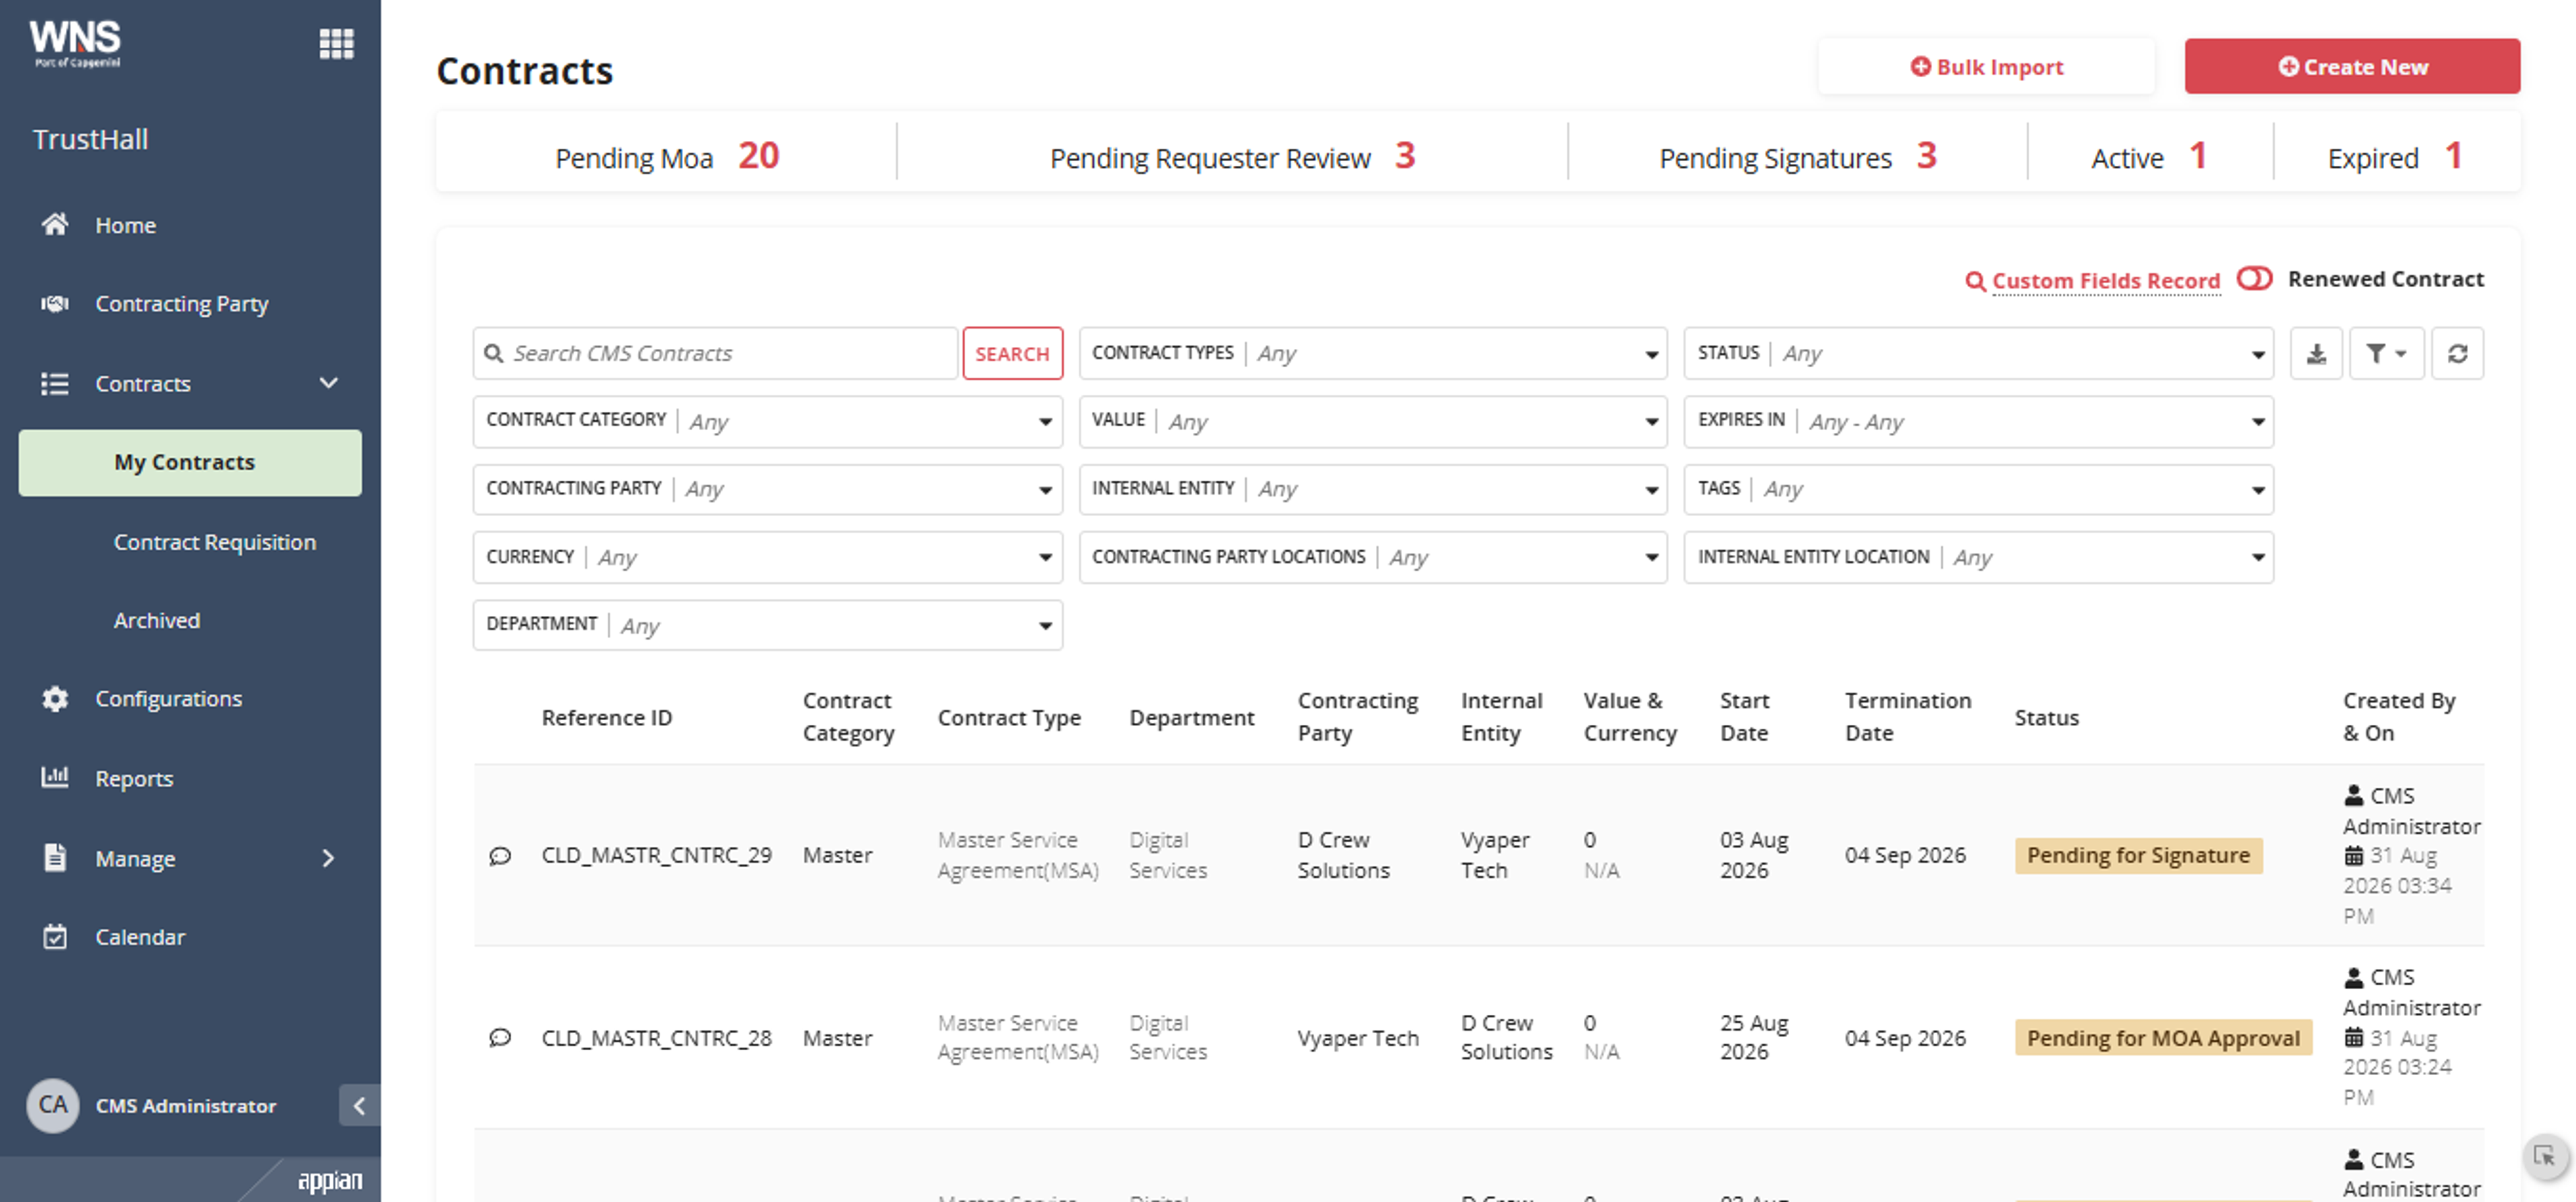Click the SEARCH button
Screen dimensions: 2576x1202
(x=1012, y=353)
